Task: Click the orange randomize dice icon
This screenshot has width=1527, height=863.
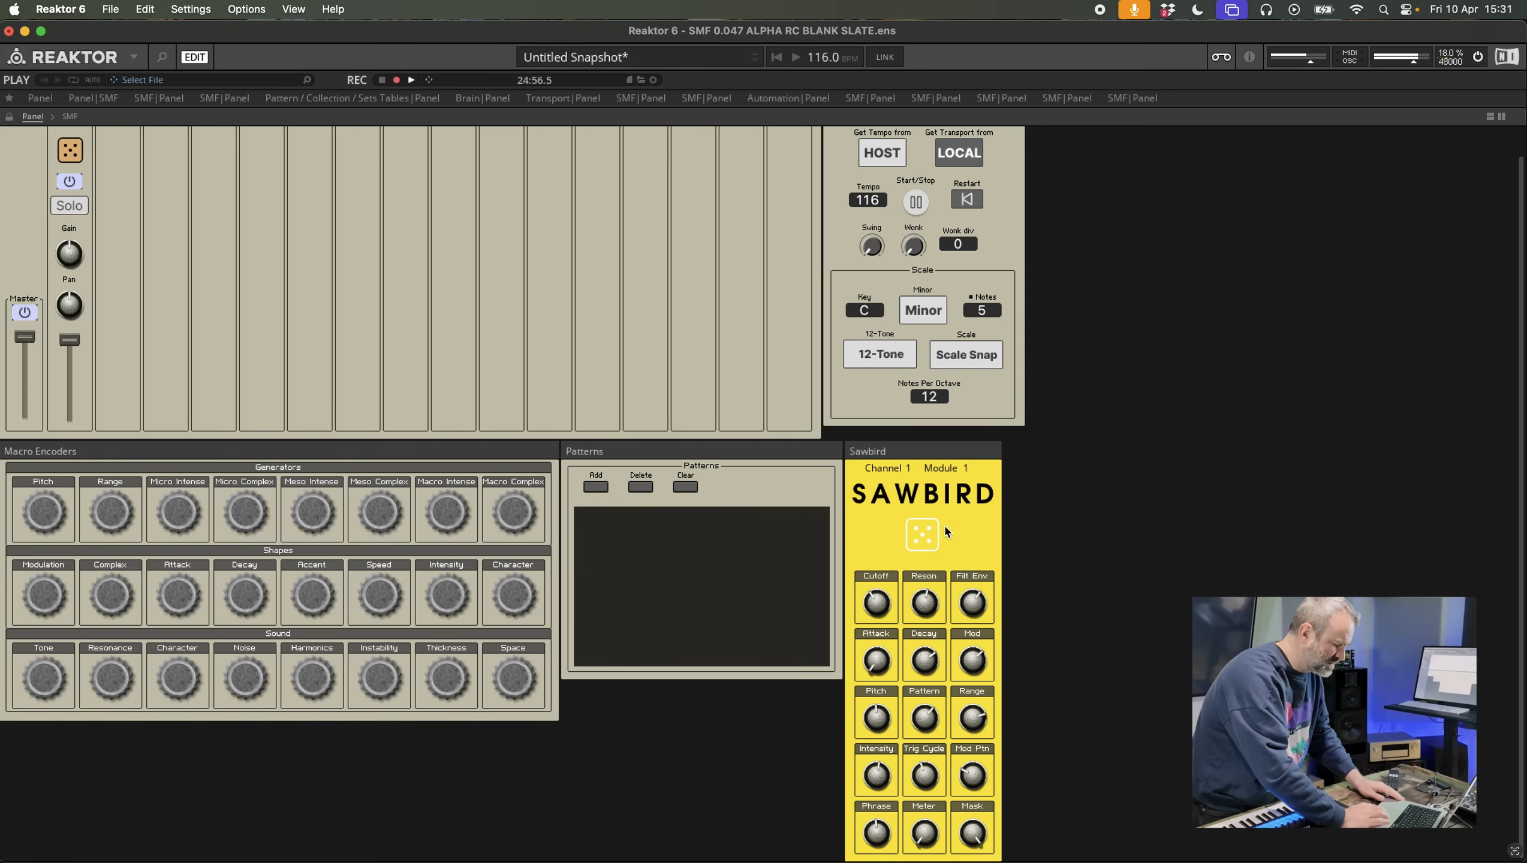Action: coord(70,150)
